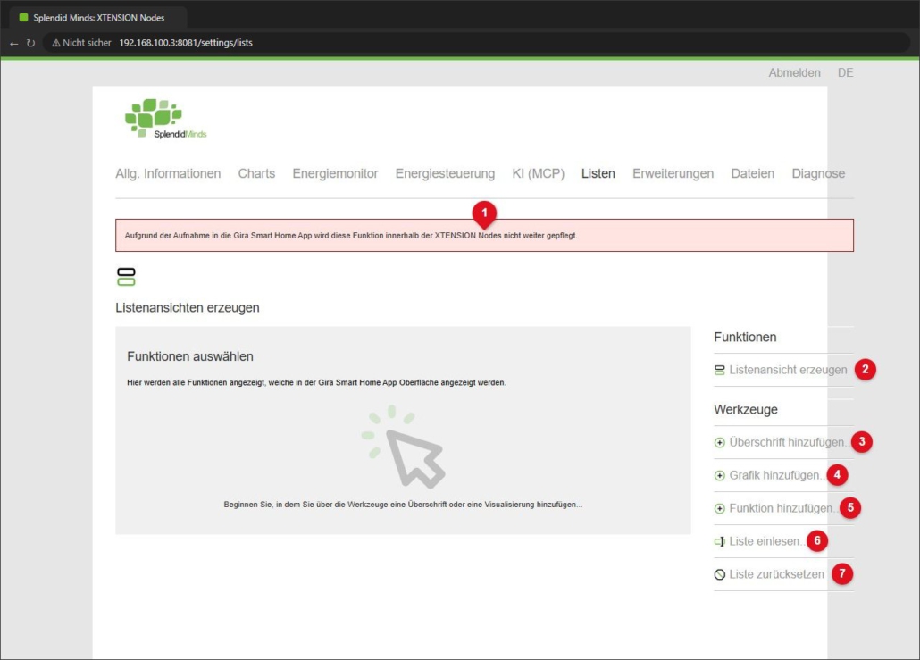The image size is (920, 660).
Task: Click the green favicon on the browser tab
Action: (x=23, y=18)
